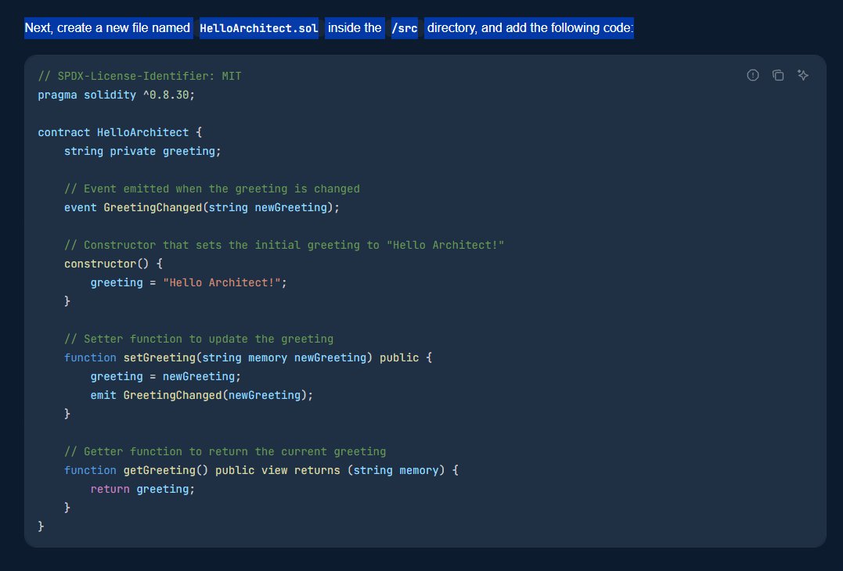843x571 pixels.
Task: Click the emit GreetingChanged(newGreeting) line
Action: click(202, 395)
